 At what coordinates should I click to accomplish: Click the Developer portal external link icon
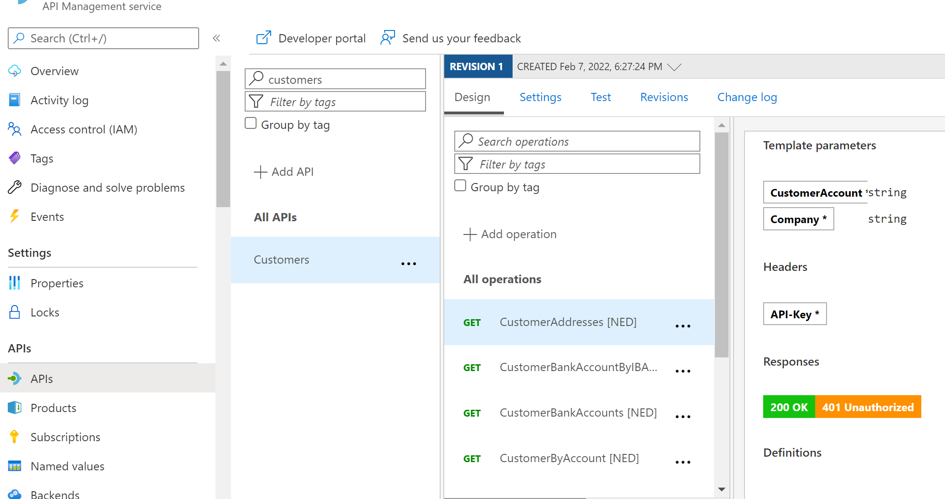click(x=264, y=38)
